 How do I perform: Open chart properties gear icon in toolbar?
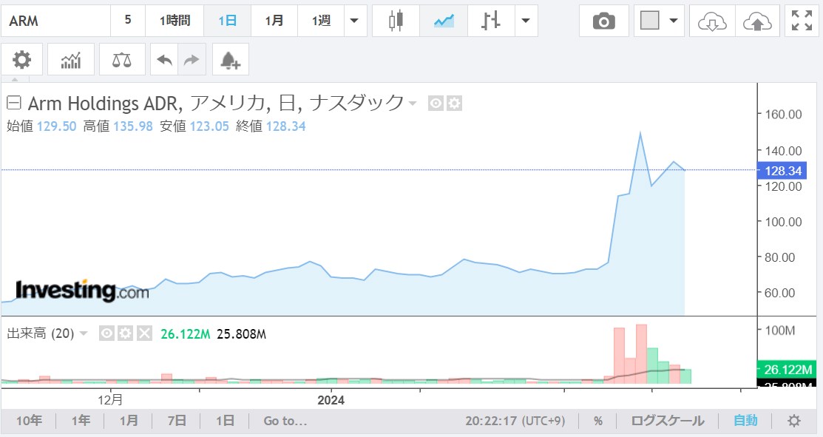click(x=21, y=60)
